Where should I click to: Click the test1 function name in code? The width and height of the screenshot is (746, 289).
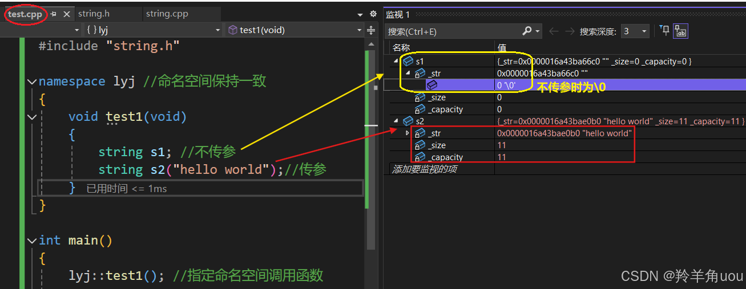pos(124,117)
